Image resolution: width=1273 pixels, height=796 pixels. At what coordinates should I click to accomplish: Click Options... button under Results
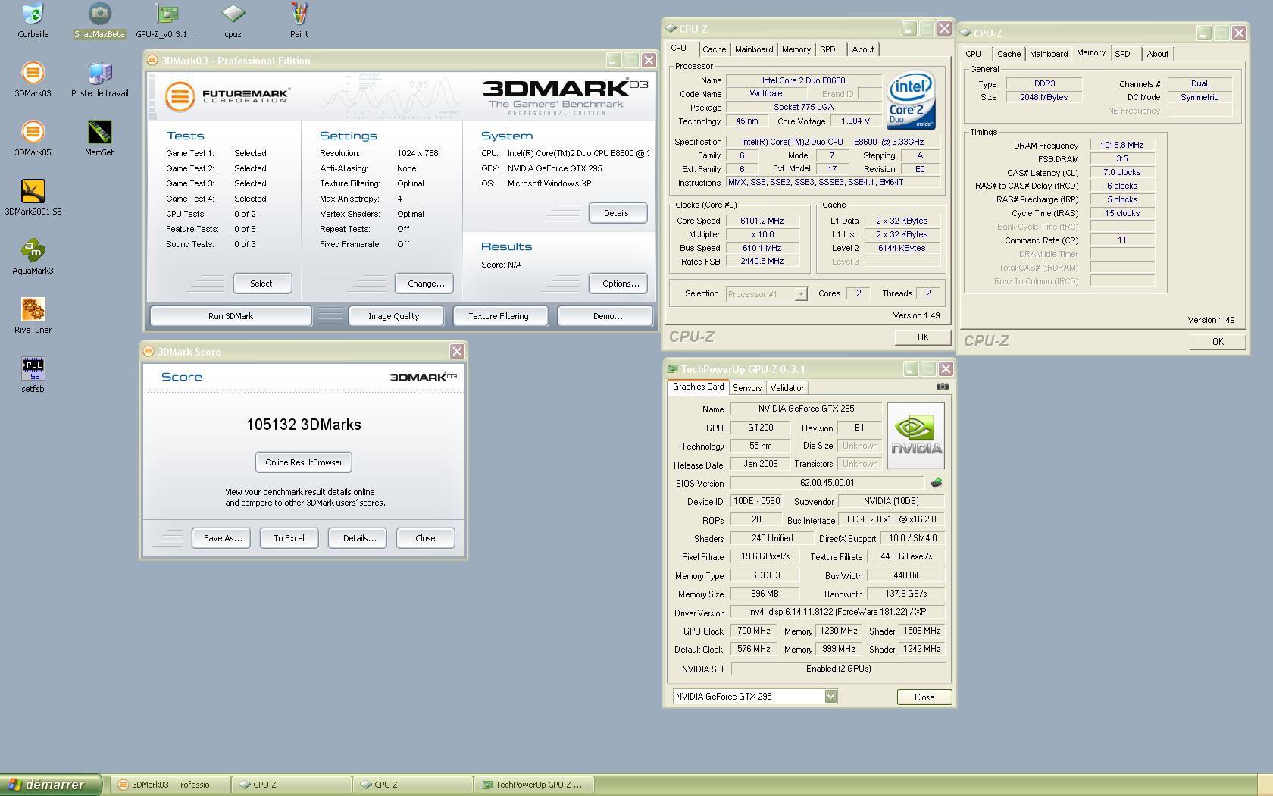[x=620, y=284]
